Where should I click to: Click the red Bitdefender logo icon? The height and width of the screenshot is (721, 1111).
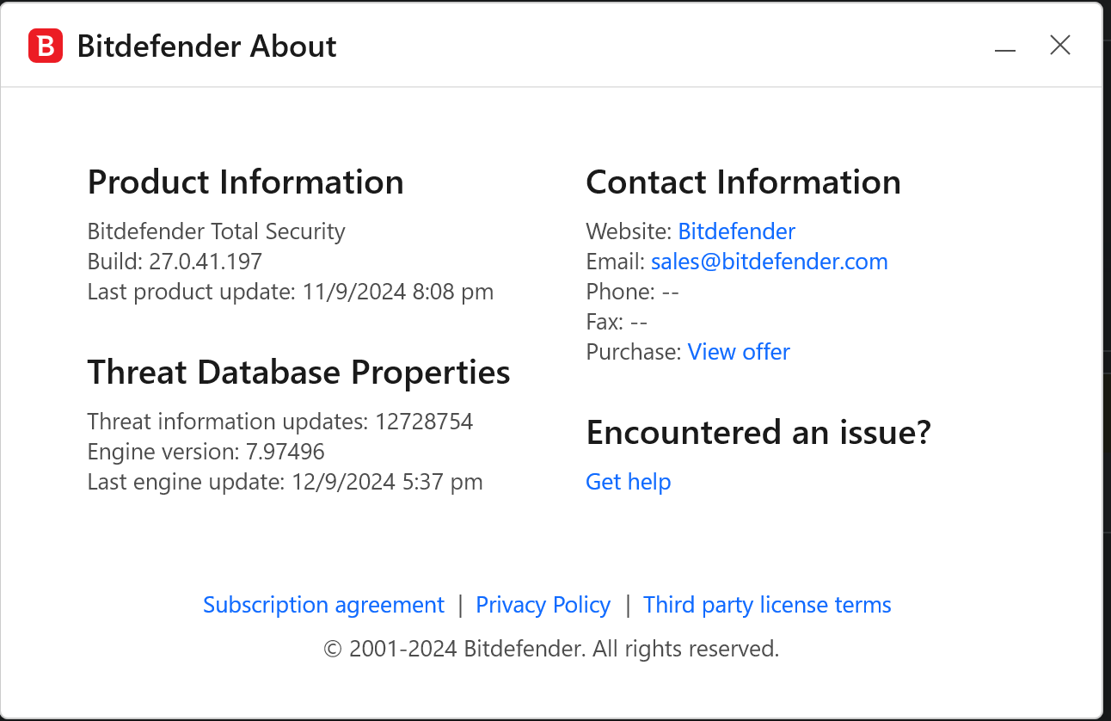46,46
